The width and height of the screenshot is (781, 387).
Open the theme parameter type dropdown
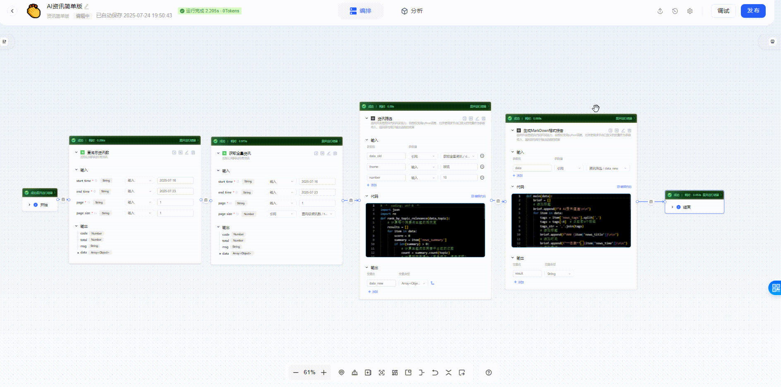tap(422, 167)
